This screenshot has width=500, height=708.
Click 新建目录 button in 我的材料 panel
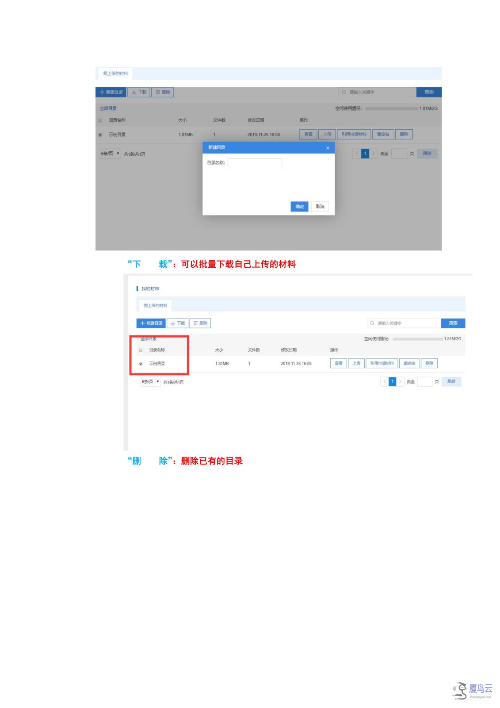point(151,323)
